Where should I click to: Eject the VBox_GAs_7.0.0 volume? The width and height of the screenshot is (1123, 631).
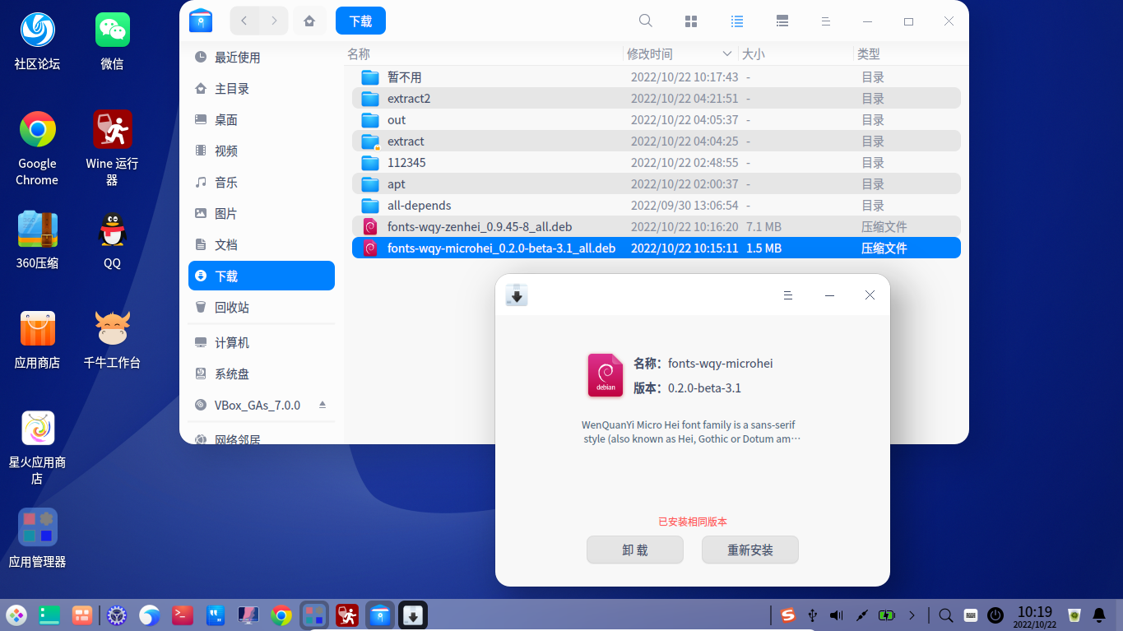pyautogui.click(x=320, y=404)
